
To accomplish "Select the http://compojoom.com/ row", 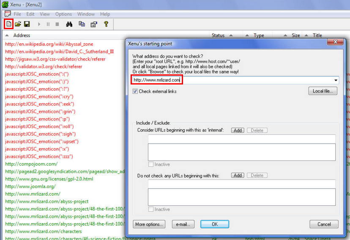I will 31,164.
